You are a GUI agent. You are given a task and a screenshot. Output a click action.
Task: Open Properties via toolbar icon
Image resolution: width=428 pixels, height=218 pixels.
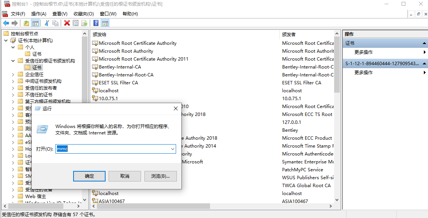coord(76,23)
